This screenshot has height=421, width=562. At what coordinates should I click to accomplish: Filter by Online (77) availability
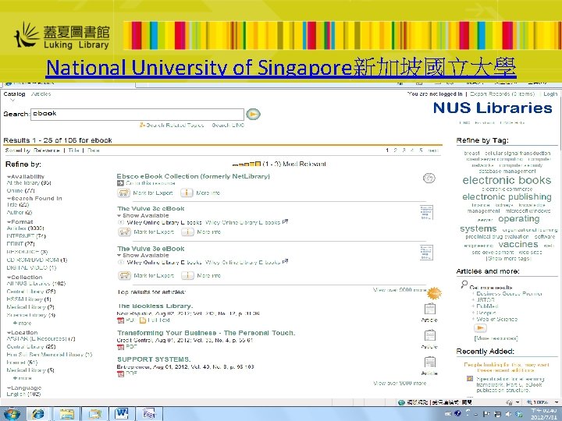point(20,191)
